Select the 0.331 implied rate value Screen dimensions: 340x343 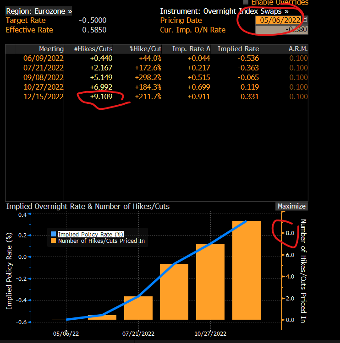250,96
